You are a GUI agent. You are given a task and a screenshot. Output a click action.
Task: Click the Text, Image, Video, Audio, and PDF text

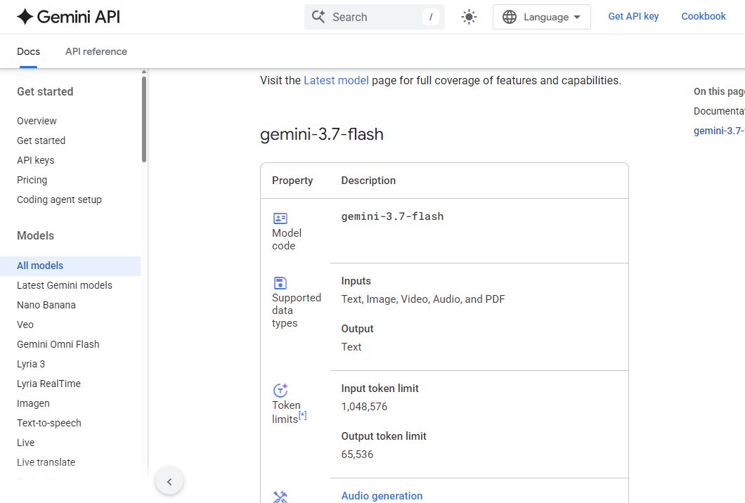pyautogui.click(x=423, y=299)
